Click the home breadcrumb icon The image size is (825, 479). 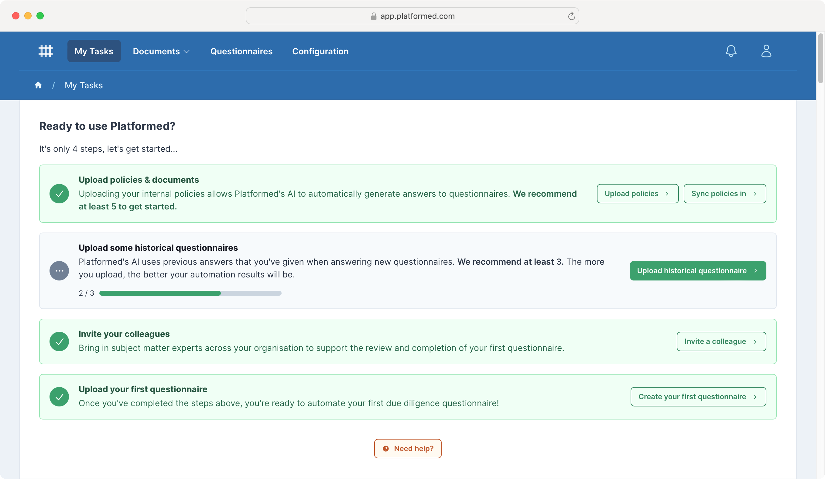click(x=38, y=85)
